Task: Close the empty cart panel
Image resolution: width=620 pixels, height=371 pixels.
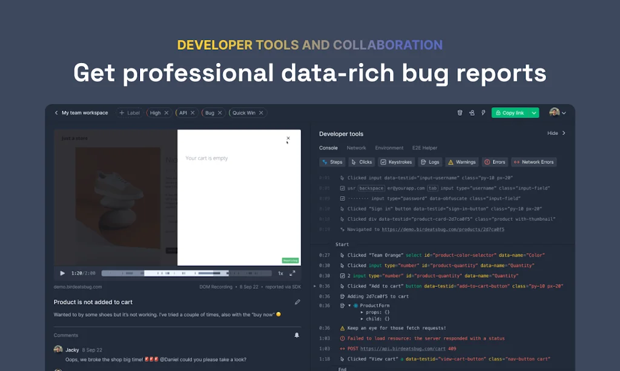Action: point(288,139)
